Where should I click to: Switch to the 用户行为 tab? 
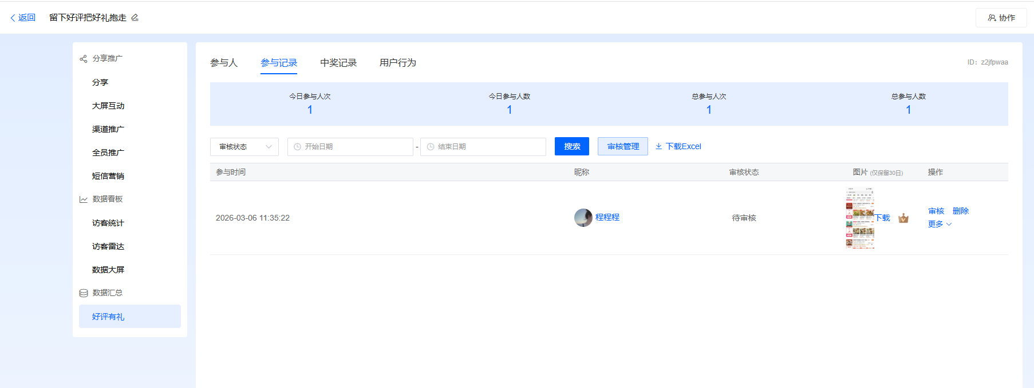[x=398, y=63]
